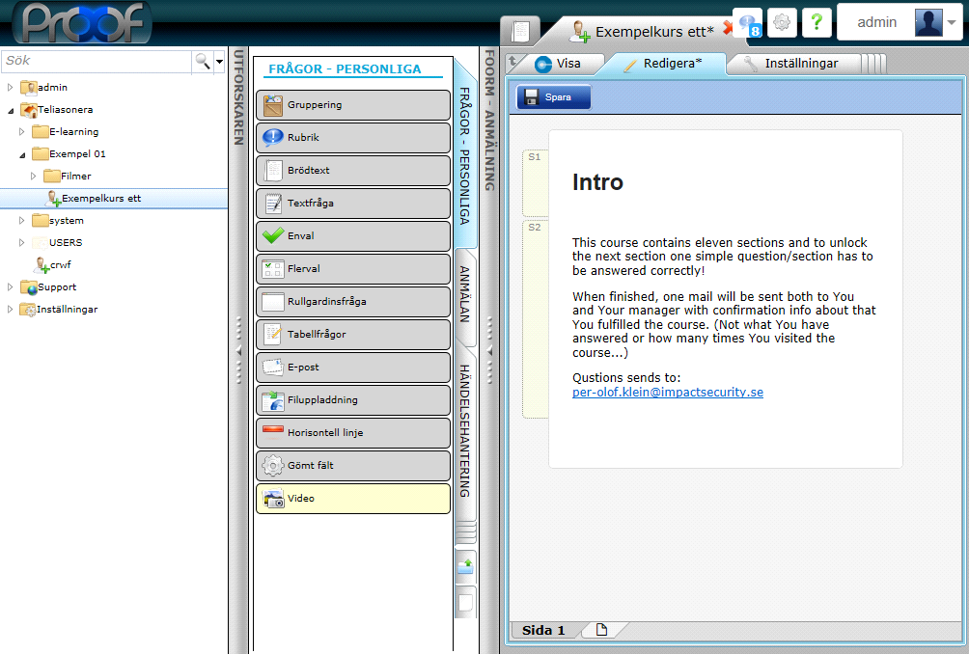Click the Gömt fält gear icon
This screenshot has height=654, width=969.
(x=272, y=466)
